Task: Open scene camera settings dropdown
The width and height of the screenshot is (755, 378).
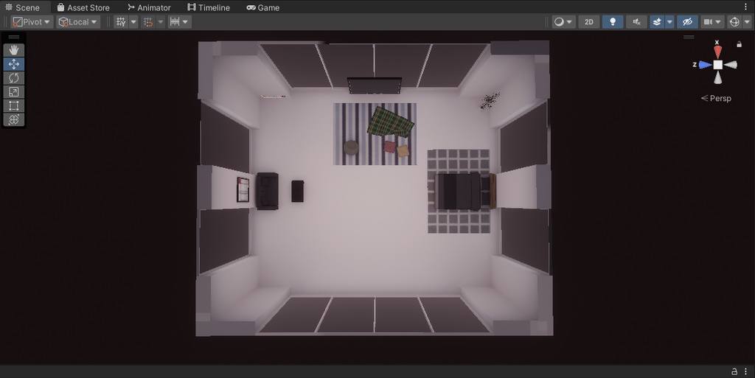Action: [712, 21]
